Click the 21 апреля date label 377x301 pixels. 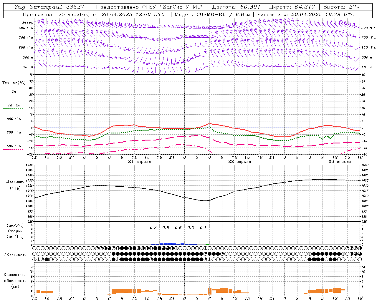140,162
